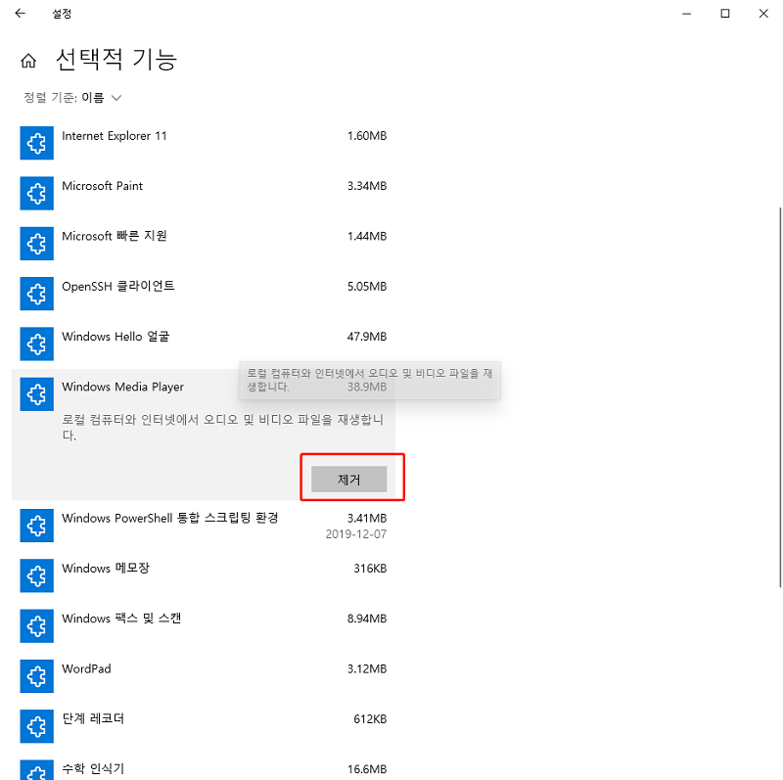Screen dimensions: 783x780
Task: Click the 선택적 기능 page heading
Action: [116, 60]
